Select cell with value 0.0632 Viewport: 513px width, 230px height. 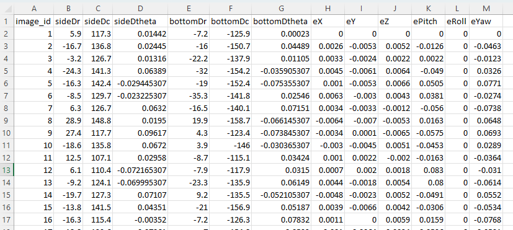click(x=140, y=108)
